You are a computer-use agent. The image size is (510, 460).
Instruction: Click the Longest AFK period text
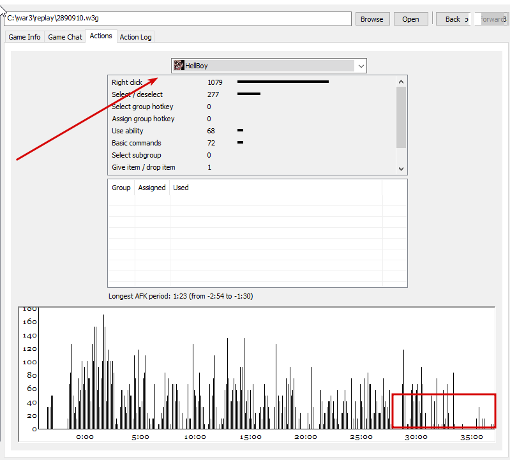[181, 296]
